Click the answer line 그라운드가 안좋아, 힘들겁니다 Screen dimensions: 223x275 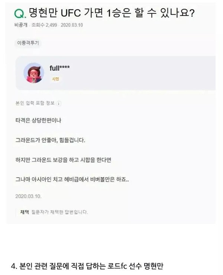[50, 140]
